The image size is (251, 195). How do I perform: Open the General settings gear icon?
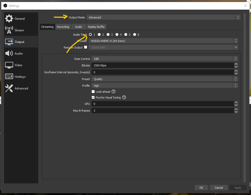pos(9,18)
